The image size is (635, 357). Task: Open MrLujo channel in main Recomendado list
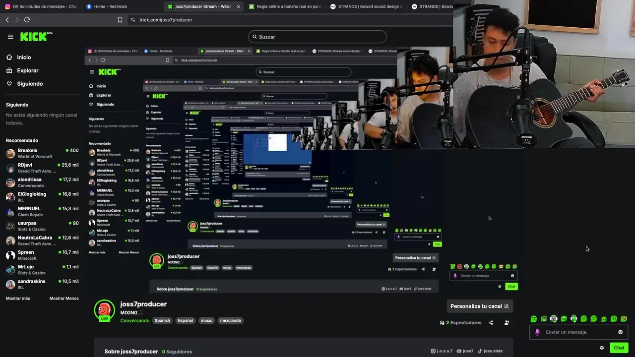42,269
